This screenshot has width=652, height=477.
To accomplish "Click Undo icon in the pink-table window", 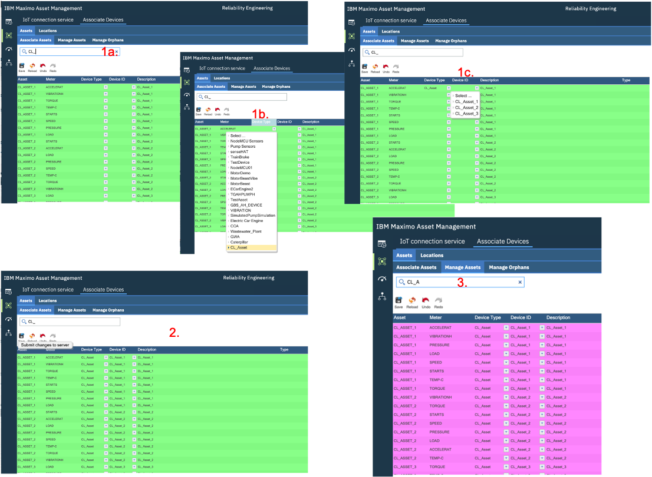I will coord(426,300).
